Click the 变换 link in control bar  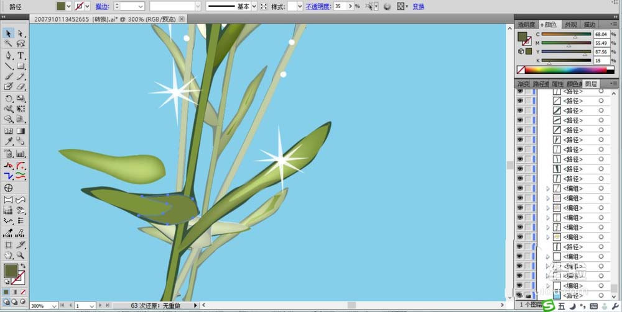pos(419,7)
